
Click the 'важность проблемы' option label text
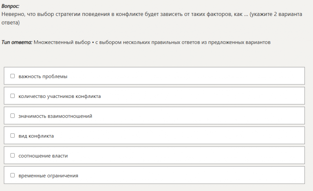43,76
